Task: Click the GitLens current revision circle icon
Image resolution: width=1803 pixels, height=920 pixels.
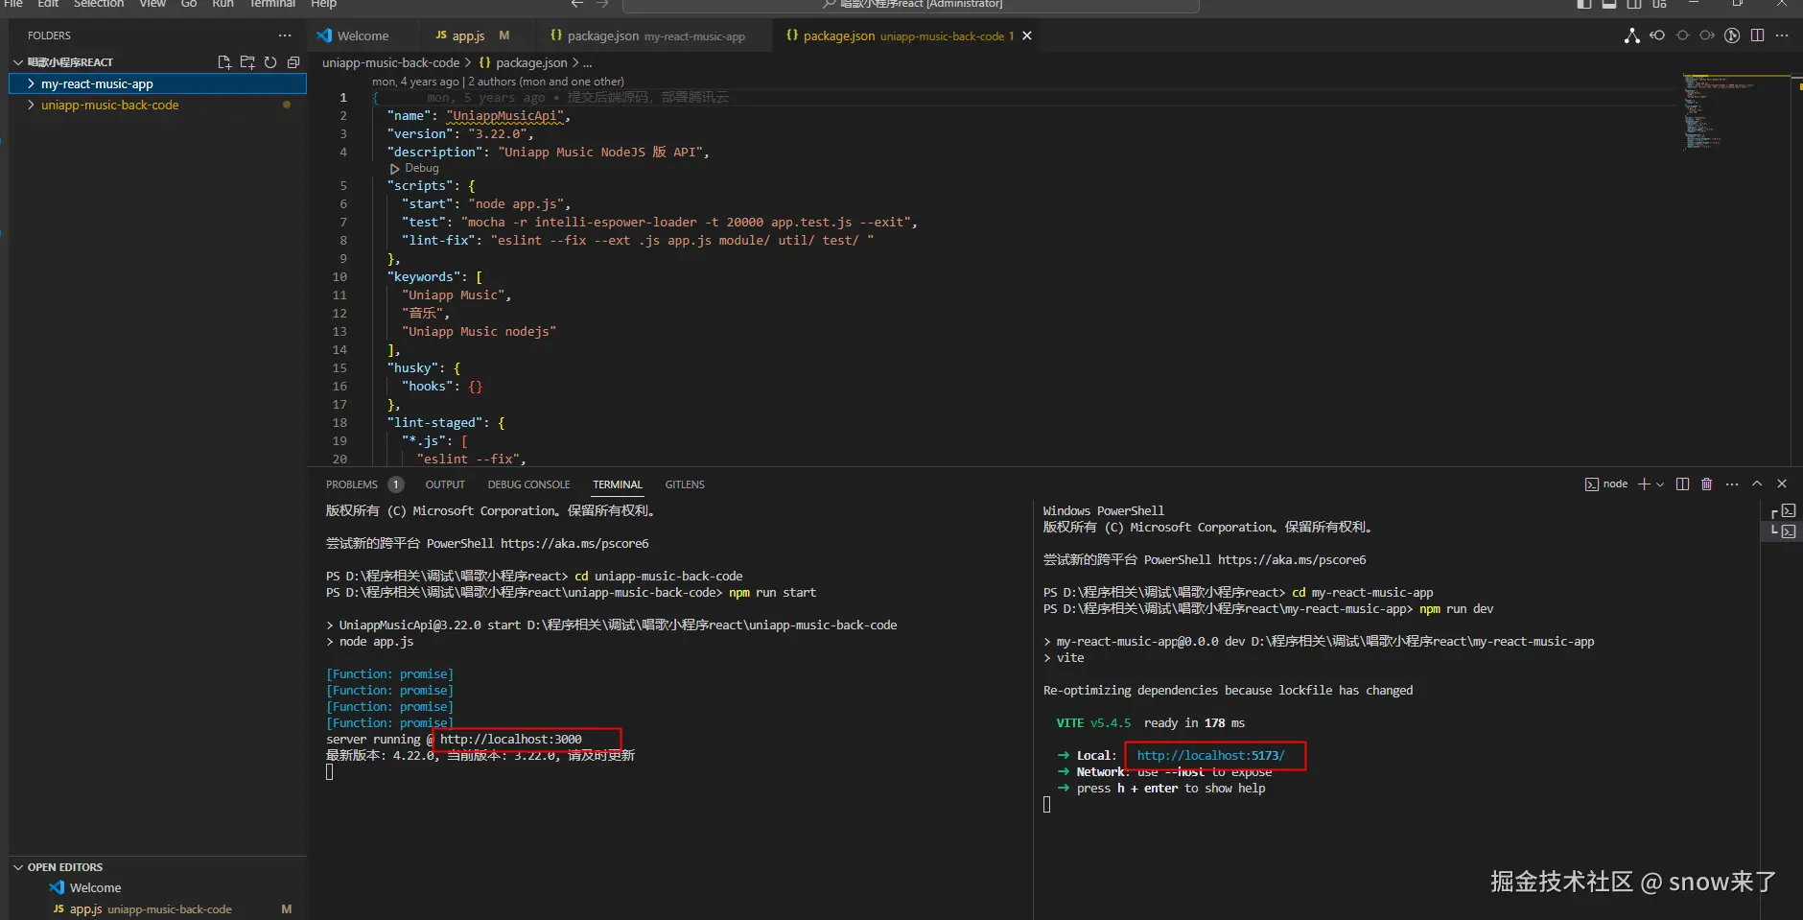Action: (1682, 35)
